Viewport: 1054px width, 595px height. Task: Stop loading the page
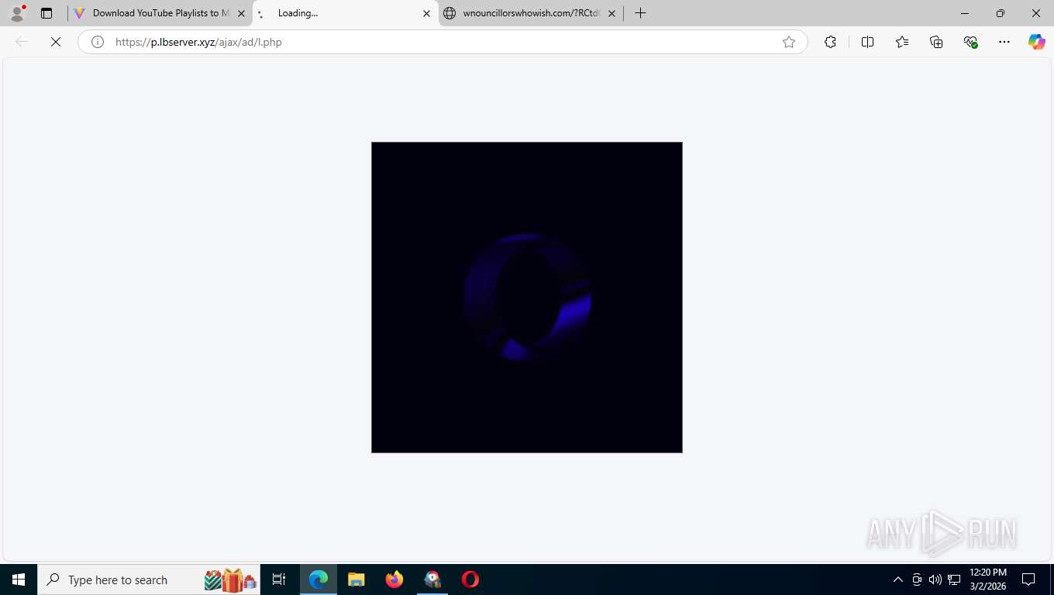pos(56,42)
